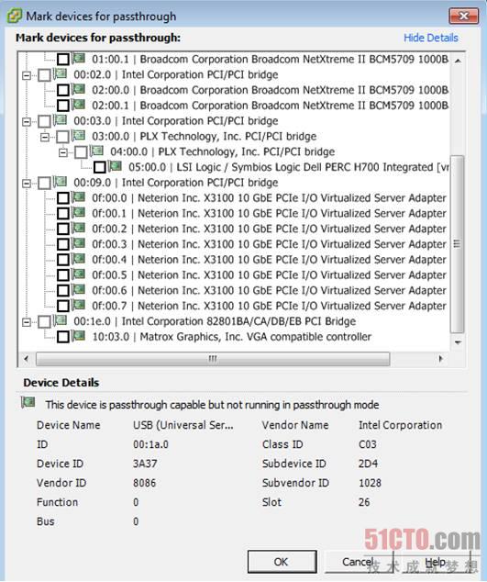Click device icon for 03:00.0 PLX bridge

tap(79, 135)
